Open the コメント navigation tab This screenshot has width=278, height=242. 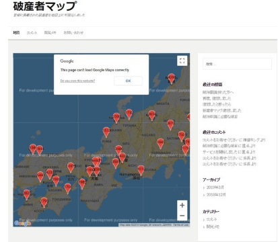[32, 33]
